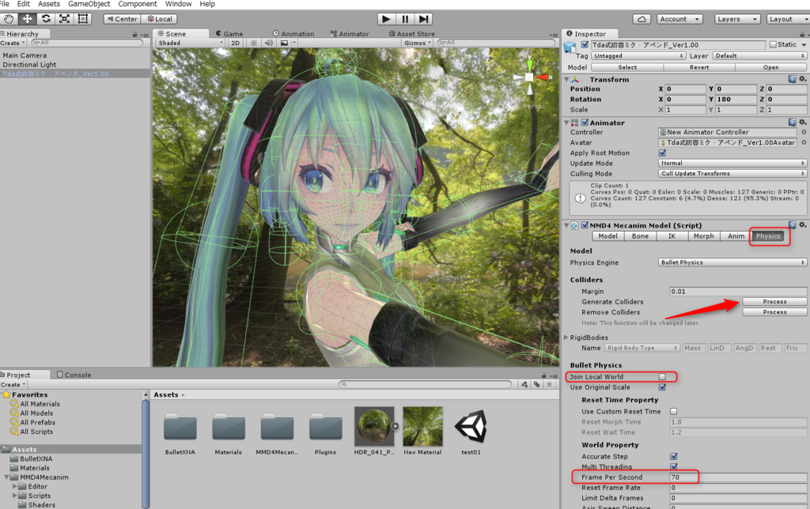Open the BulletXNA folder icon
810x509 pixels.
coord(180,428)
